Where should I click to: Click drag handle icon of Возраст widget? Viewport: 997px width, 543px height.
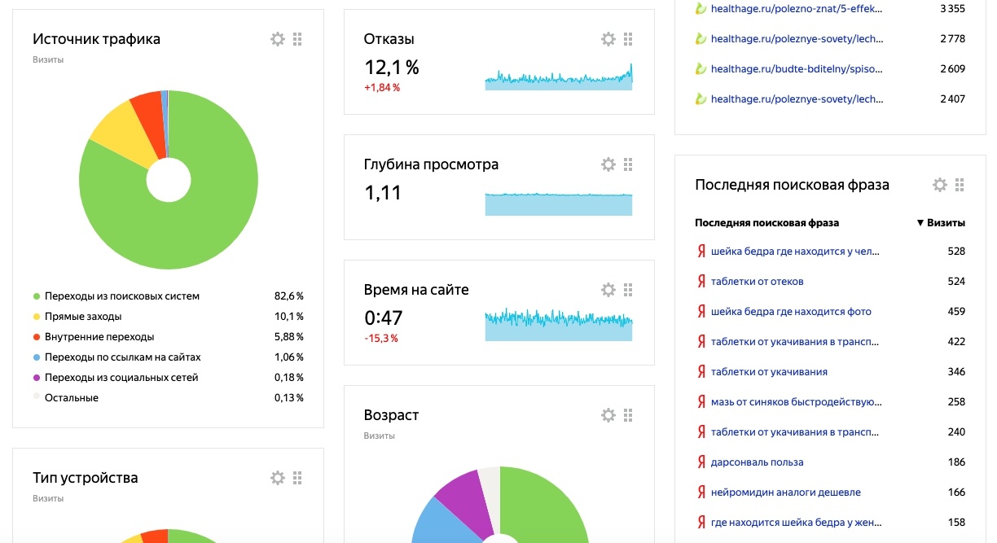(628, 415)
